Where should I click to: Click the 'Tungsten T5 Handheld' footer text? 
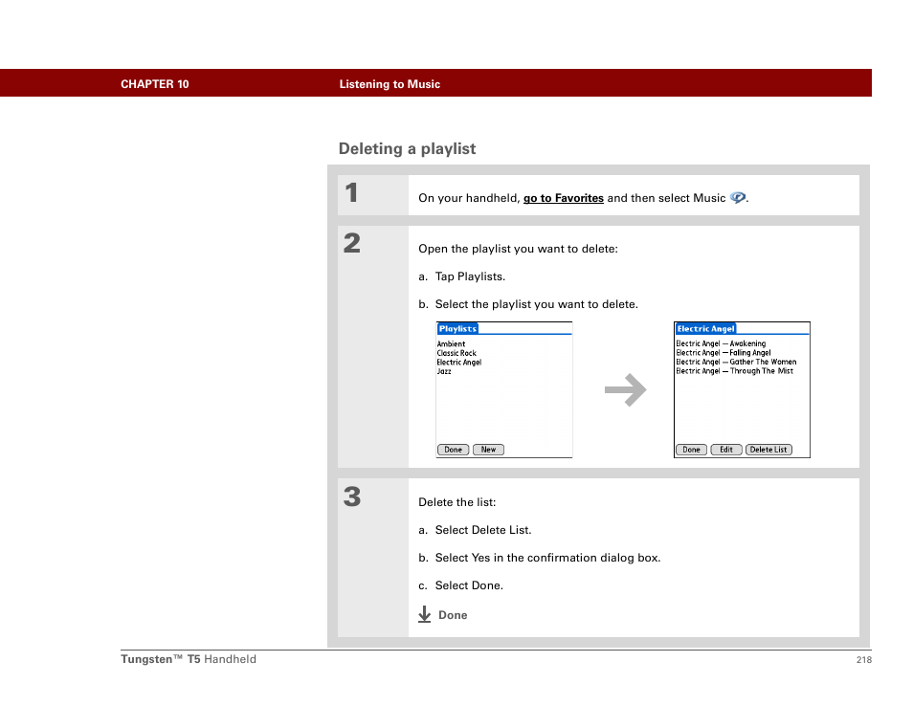(189, 659)
